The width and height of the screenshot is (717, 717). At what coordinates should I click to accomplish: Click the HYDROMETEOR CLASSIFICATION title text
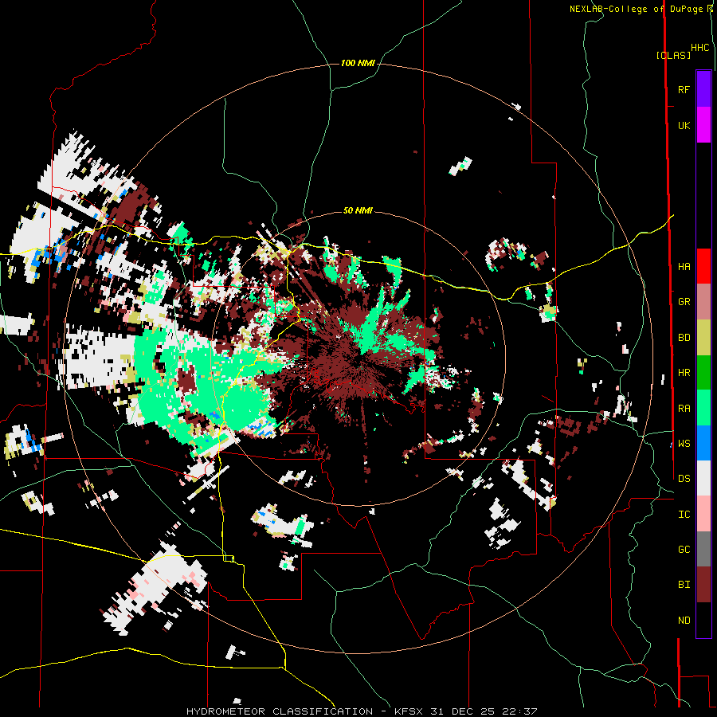[280, 711]
